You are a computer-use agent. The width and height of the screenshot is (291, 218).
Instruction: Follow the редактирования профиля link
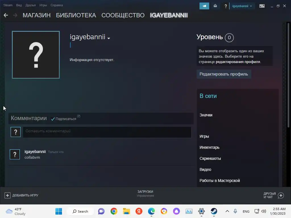[238, 62]
